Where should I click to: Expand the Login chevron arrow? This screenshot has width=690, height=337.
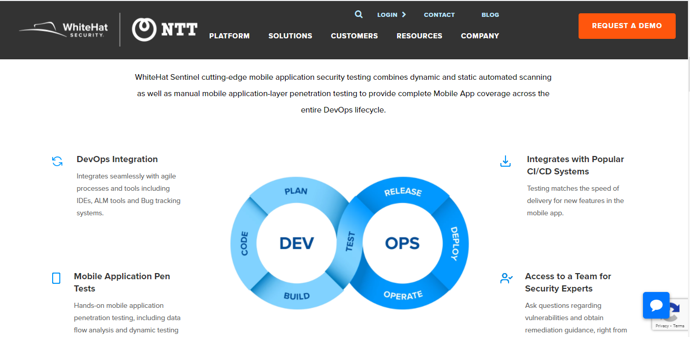tap(404, 15)
